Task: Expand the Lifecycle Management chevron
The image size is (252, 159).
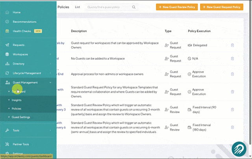Action: [50, 73]
